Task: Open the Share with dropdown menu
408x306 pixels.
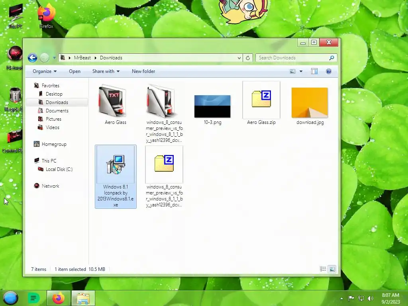Action: (106, 71)
